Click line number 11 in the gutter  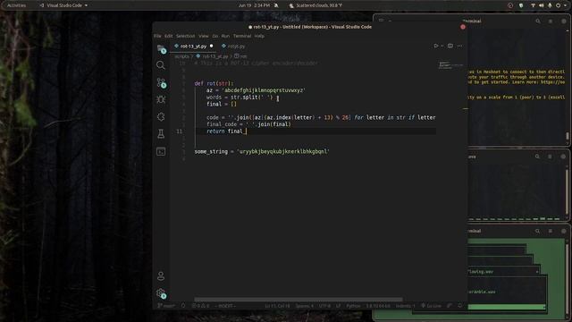179,131
